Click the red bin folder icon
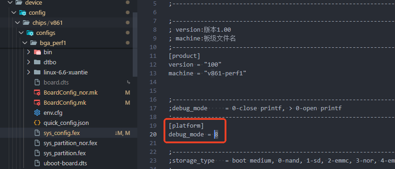The width and height of the screenshot is (395, 169). 37,52
